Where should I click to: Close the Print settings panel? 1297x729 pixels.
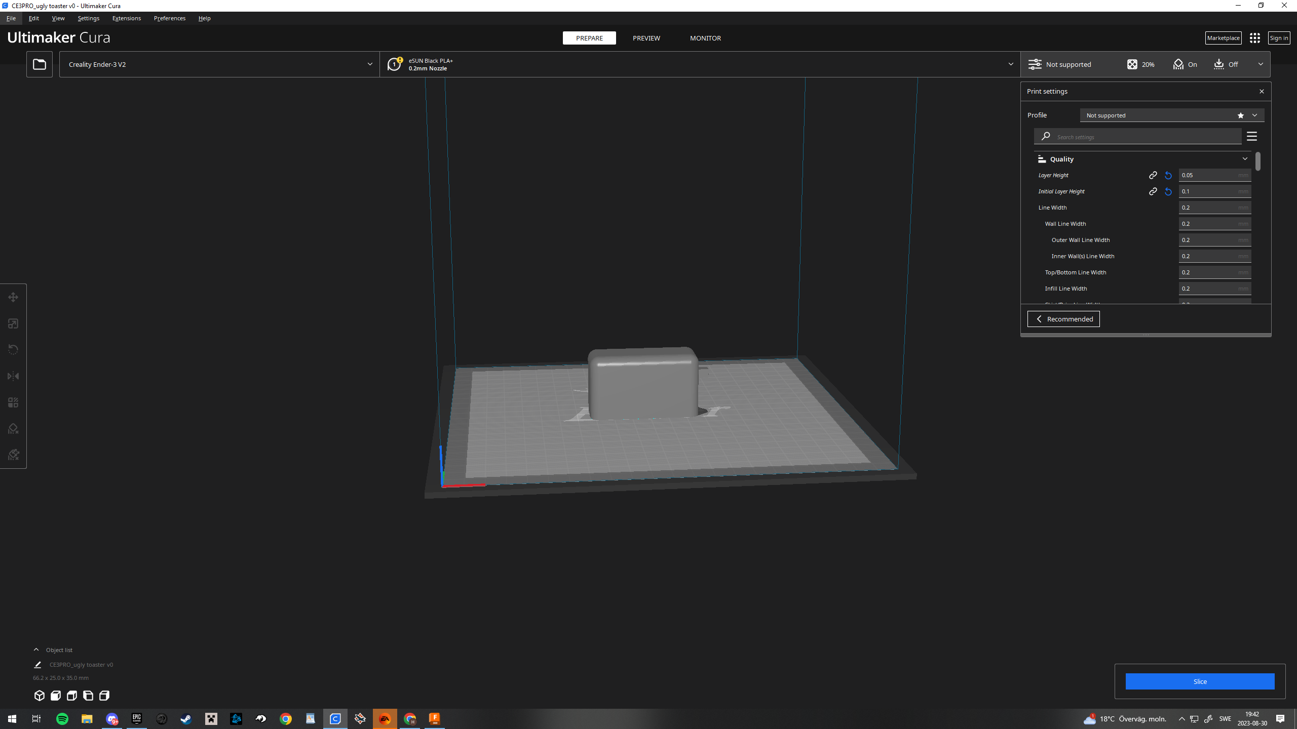click(1262, 92)
